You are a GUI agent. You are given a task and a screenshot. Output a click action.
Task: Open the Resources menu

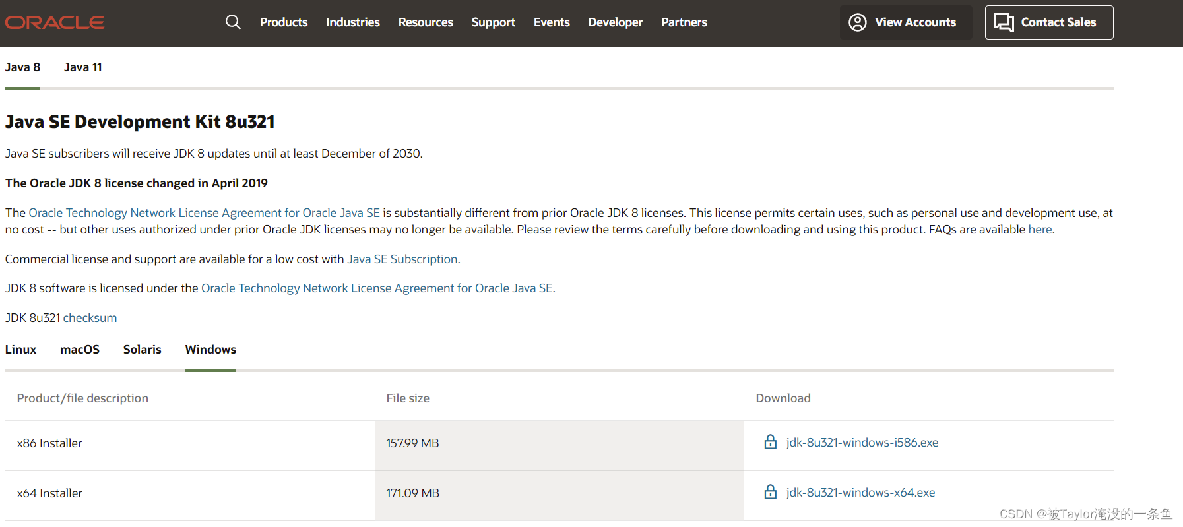pyautogui.click(x=426, y=22)
